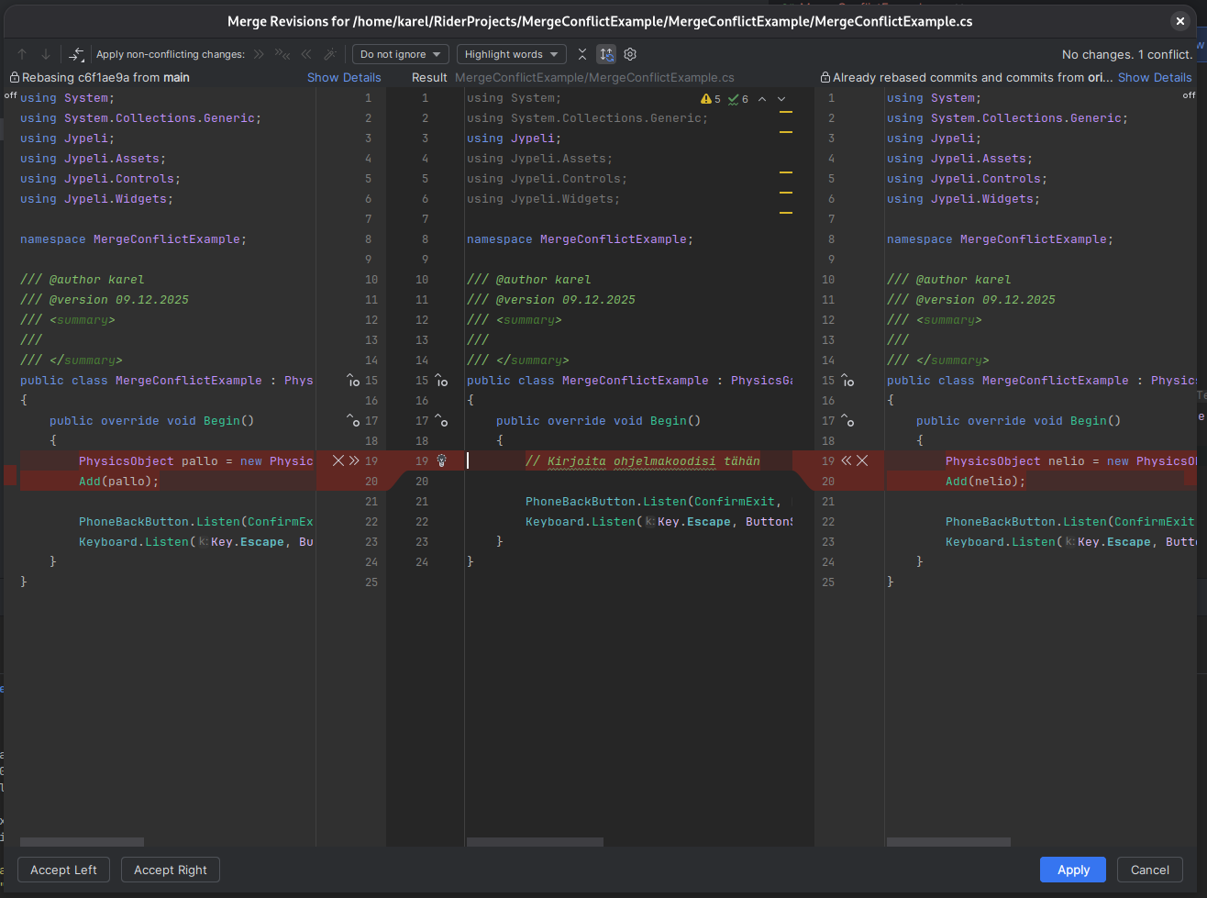The image size is (1207, 898).
Task: Toggle the left pane lock icon near Rebasing
Action: pos(14,78)
